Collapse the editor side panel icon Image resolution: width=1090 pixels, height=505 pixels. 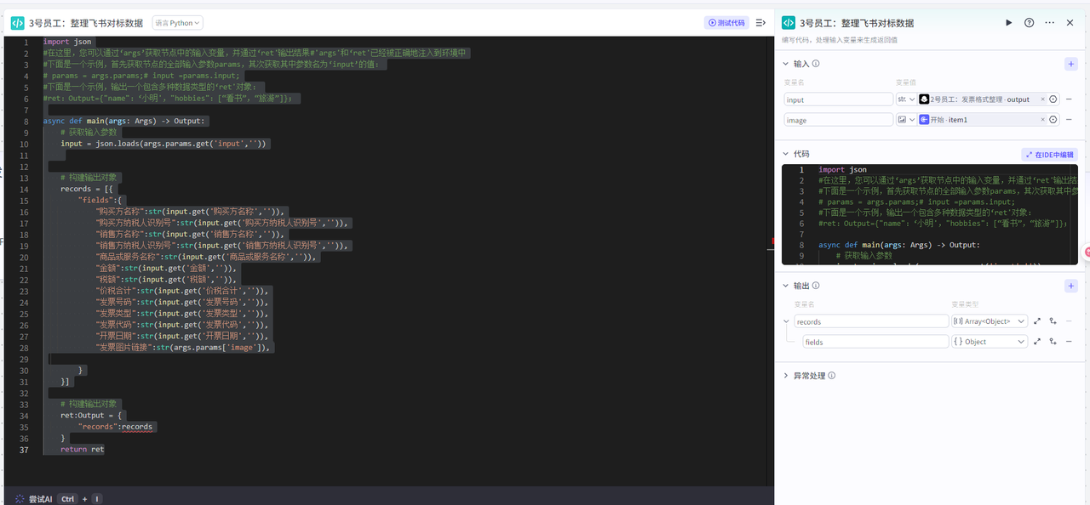point(760,23)
